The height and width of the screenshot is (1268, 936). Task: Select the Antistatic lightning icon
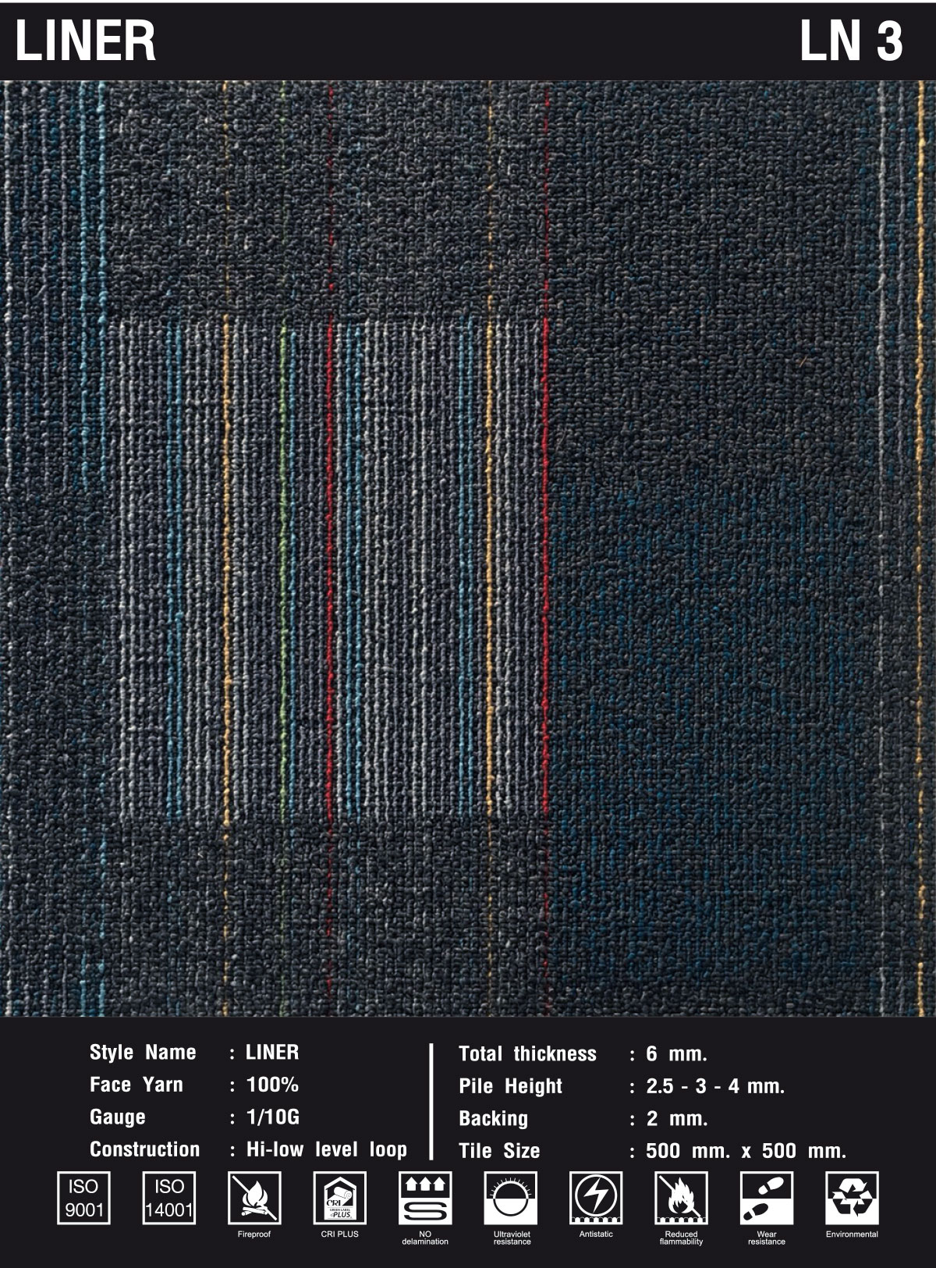click(x=596, y=1198)
